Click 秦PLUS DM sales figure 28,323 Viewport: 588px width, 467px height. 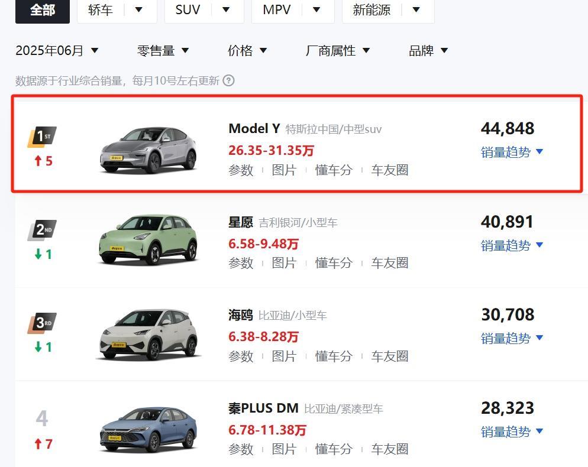pos(508,408)
